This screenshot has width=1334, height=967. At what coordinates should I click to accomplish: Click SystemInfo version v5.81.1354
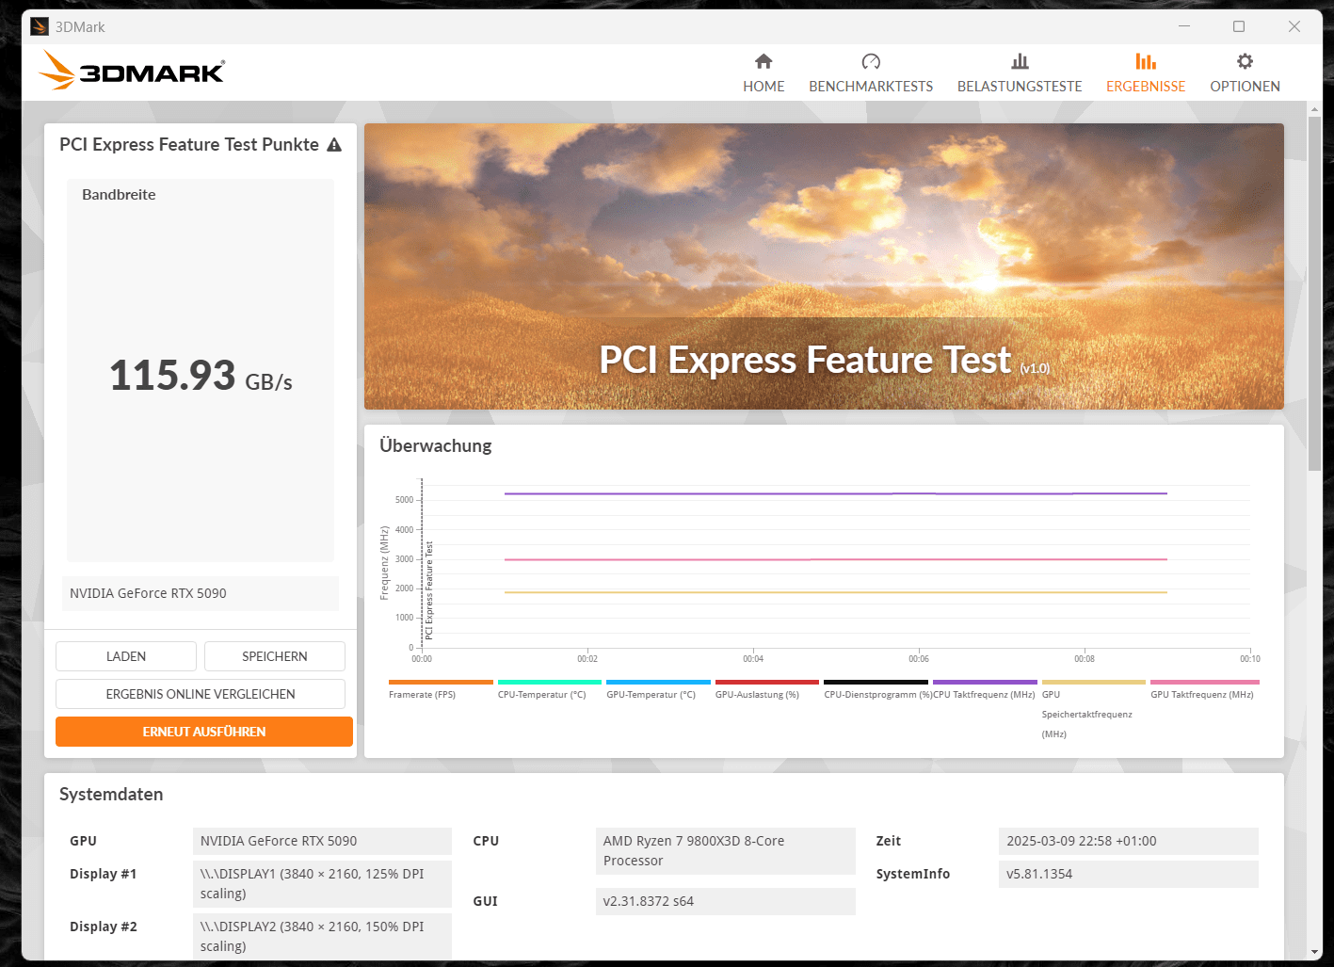click(1128, 874)
